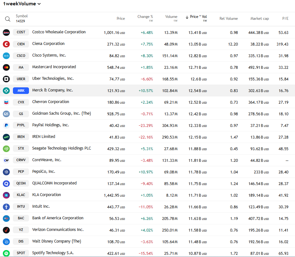The height and width of the screenshot is (257, 295).
Task: Click the Cisco Systems logo icon
Action: pyautogui.click(x=6, y=56)
